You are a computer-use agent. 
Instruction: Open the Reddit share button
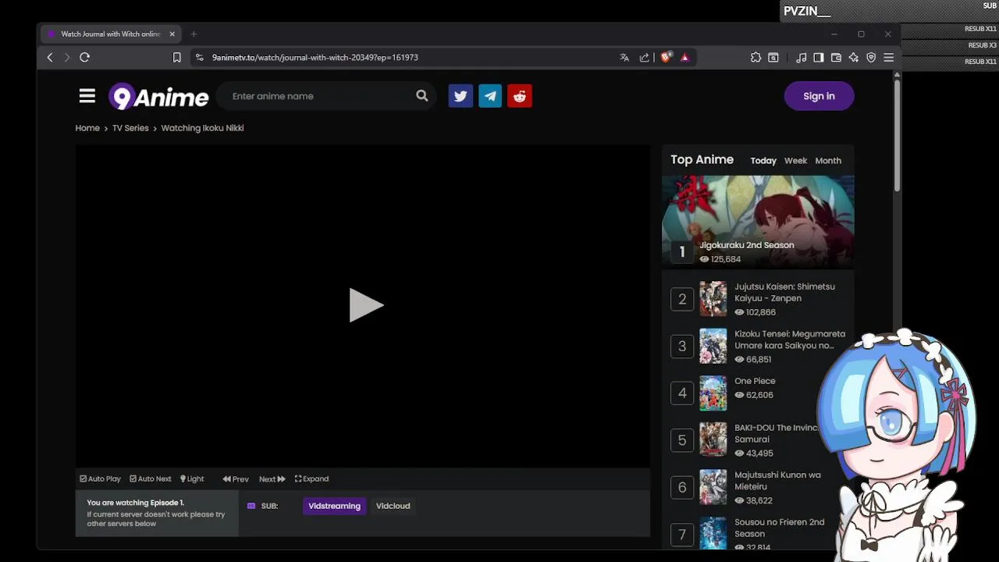pyautogui.click(x=520, y=96)
